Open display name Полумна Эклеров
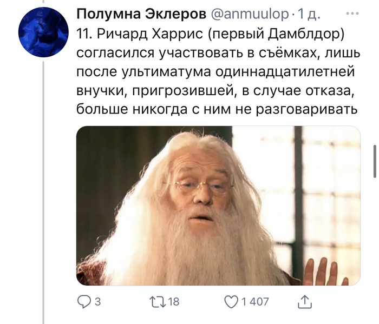The image size is (379, 324). 141,14
